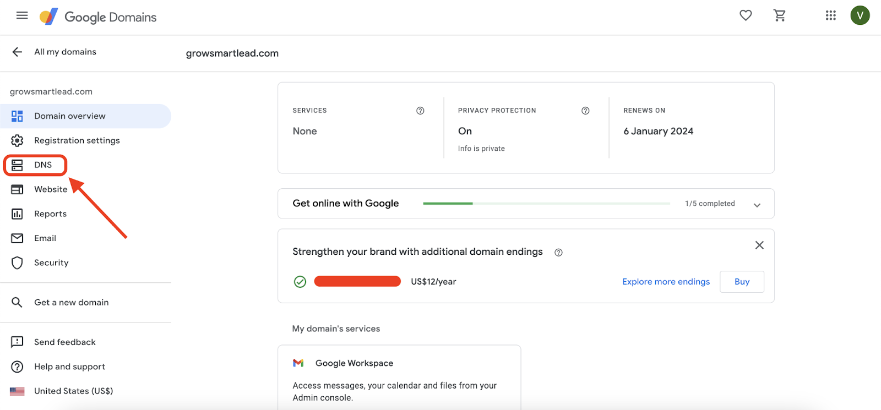Screen dimensions: 881x410
Task: Click the Services help icon
Action: (x=420, y=111)
